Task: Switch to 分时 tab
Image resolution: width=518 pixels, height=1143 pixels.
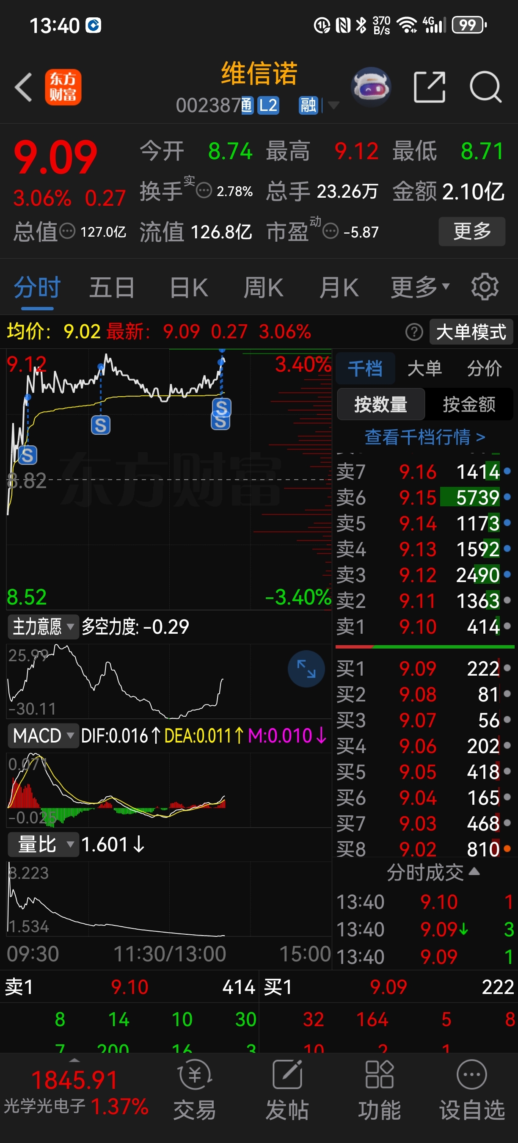Action: [37, 287]
